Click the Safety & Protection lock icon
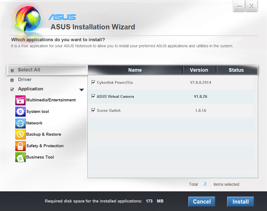 click(20, 146)
